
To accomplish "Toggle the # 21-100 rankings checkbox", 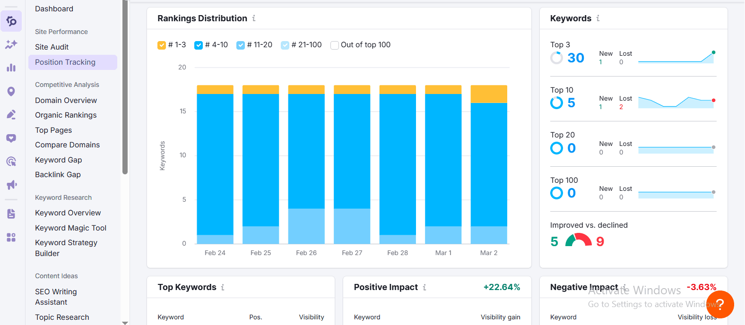I will 285,45.
